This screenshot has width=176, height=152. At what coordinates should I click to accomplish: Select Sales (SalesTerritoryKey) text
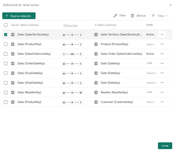click(33, 35)
